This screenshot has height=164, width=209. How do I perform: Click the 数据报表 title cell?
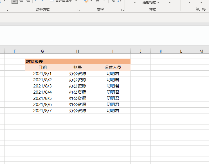click(x=78, y=61)
